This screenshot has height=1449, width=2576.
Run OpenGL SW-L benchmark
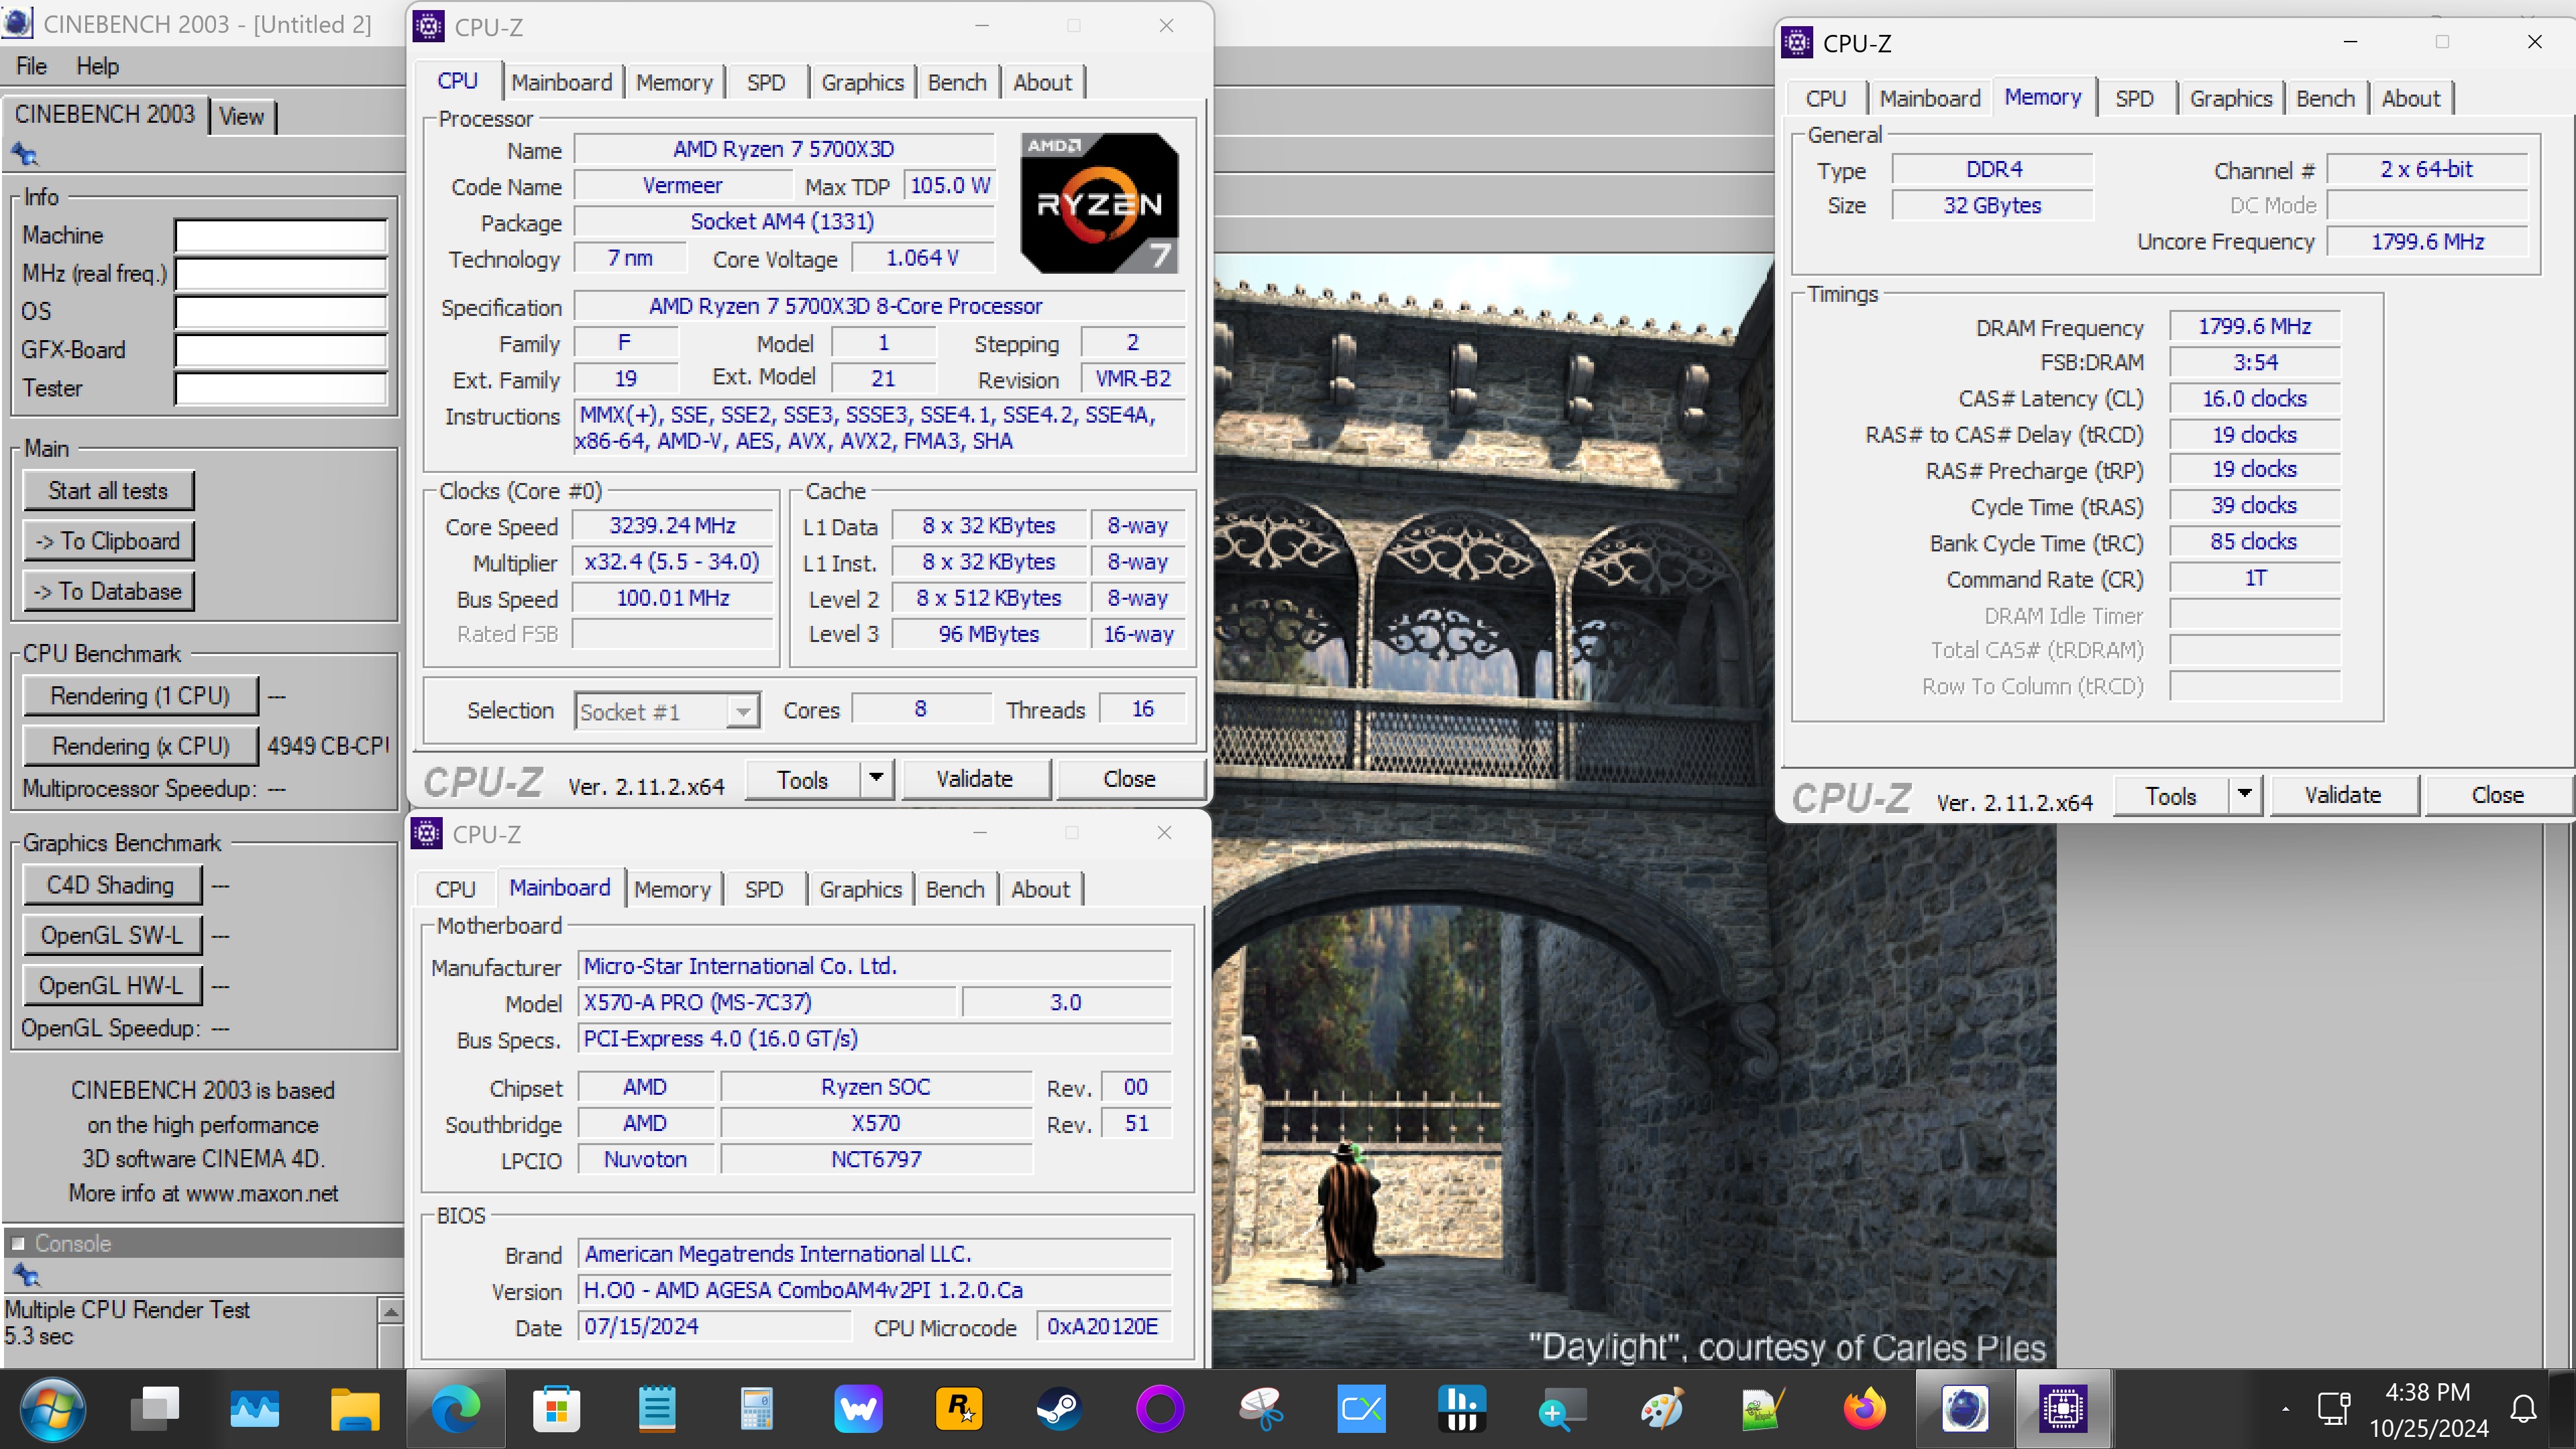[111, 935]
